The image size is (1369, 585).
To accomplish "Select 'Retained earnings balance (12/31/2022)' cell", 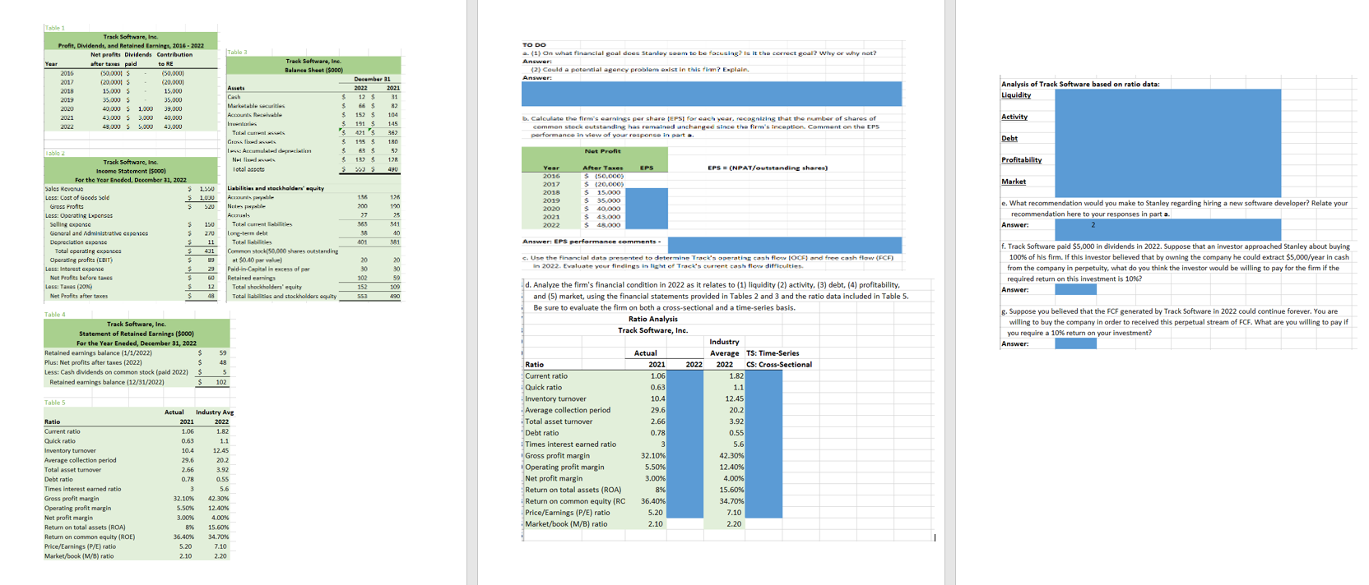I will click(107, 382).
